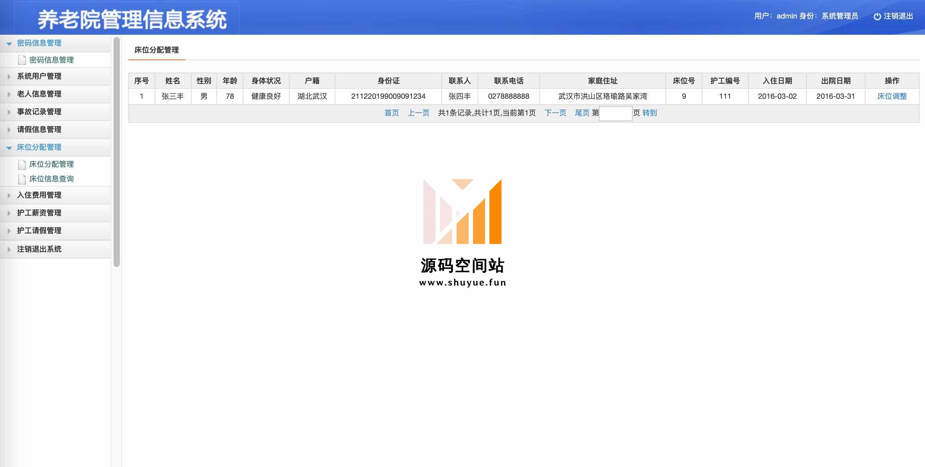Expand the 事故记录管理 section arrow
The height and width of the screenshot is (467, 925).
tap(9, 112)
